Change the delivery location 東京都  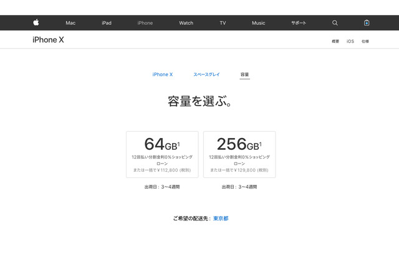click(221, 219)
